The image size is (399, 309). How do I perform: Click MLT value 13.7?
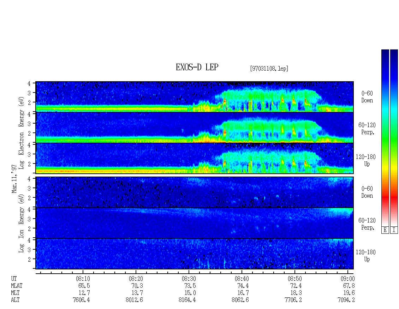point(137,293)
